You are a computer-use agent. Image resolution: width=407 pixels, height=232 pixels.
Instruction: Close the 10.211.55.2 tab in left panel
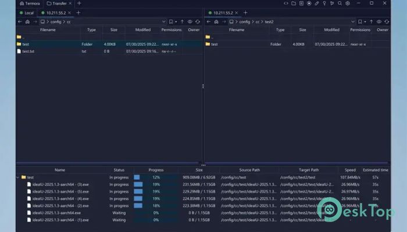click(x=69, y=13)
